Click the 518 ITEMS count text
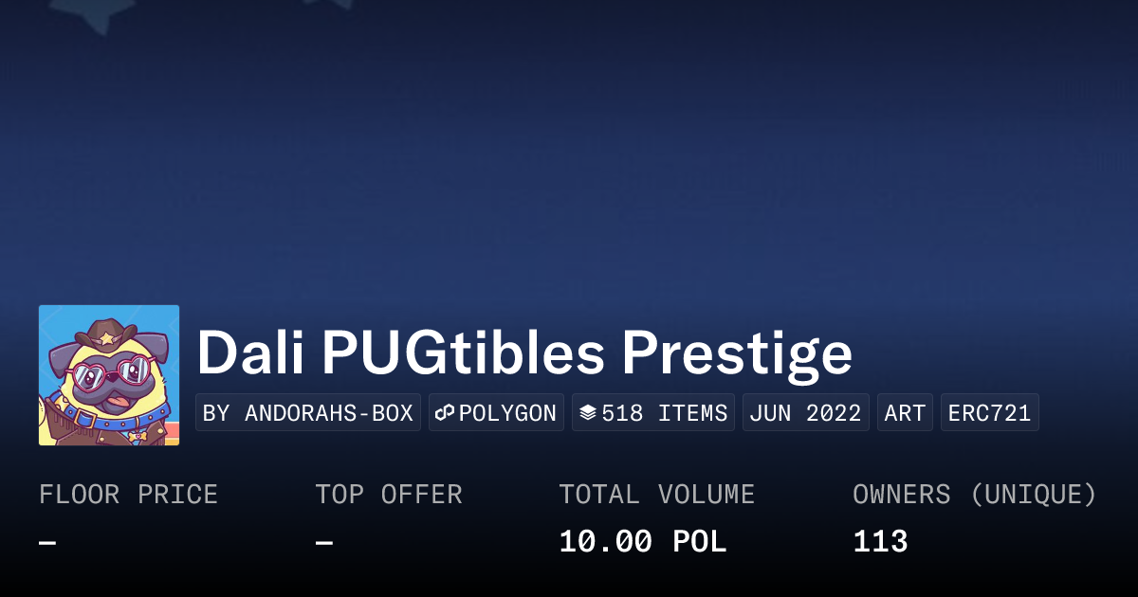This screenshot has height=597, width=1138. click(665, 413)
